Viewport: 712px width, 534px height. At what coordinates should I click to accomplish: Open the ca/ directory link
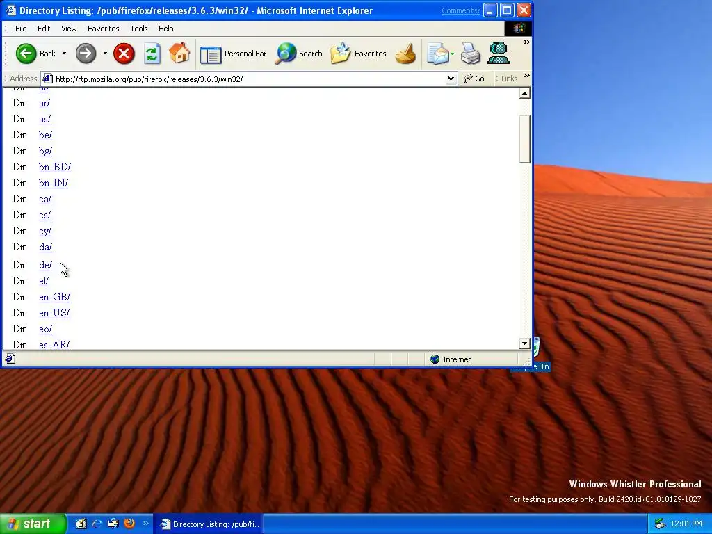[45, 199]
